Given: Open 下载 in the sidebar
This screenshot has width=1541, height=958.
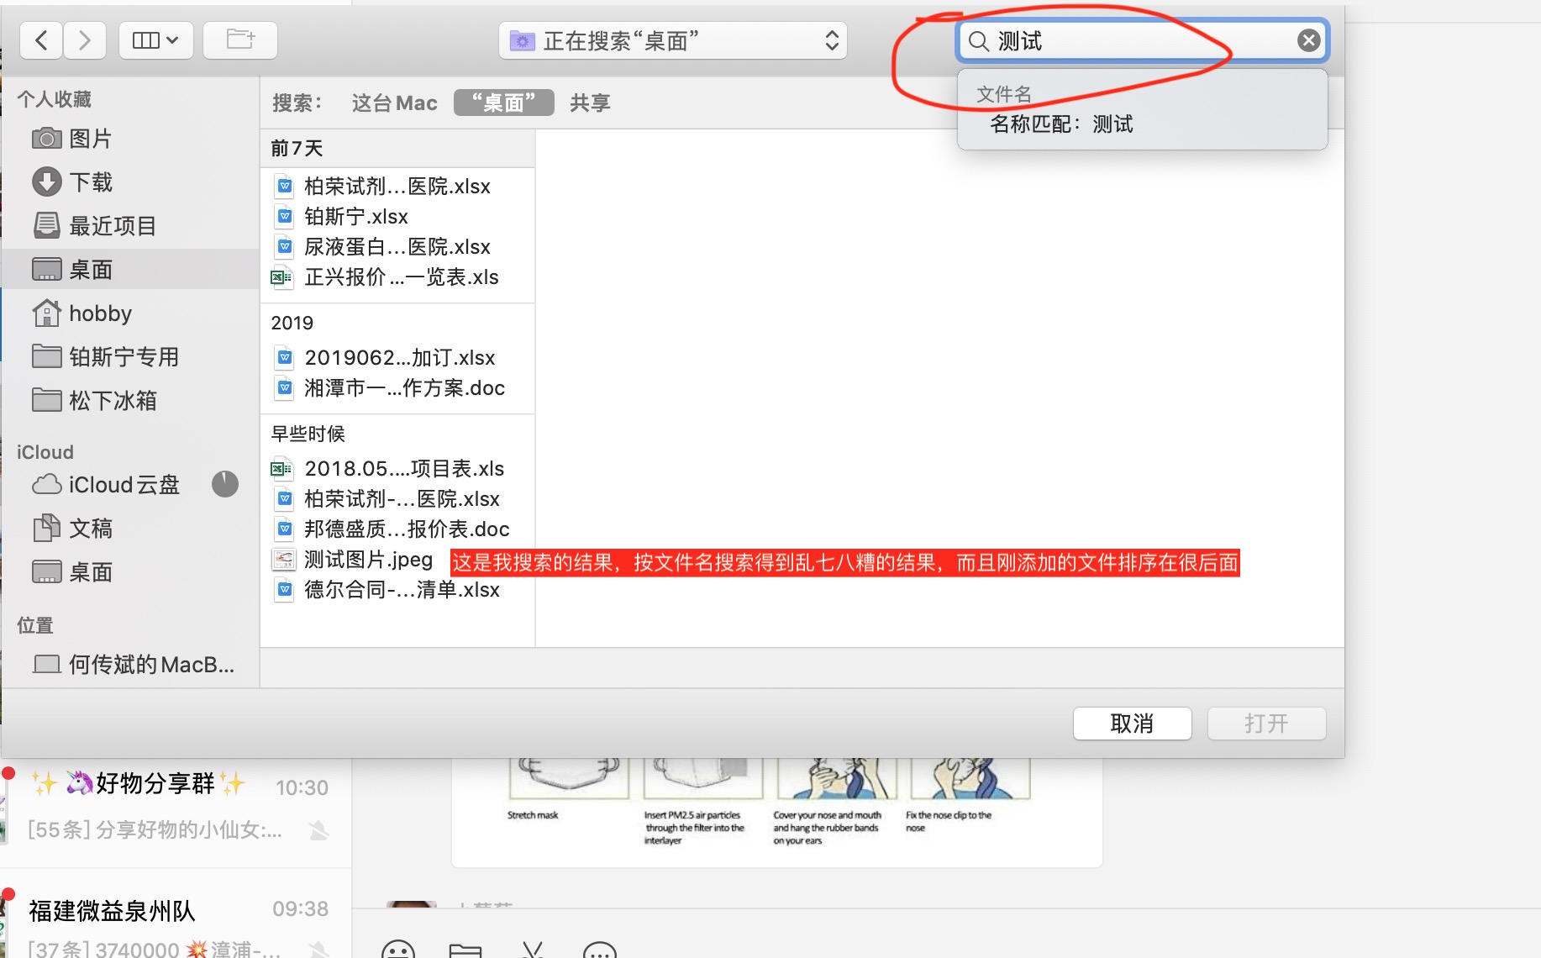Looking at the screenshot, I should (x=130, y=182).
